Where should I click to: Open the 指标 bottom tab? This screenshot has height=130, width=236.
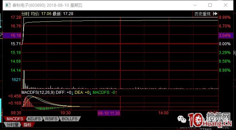coord(28,124)
